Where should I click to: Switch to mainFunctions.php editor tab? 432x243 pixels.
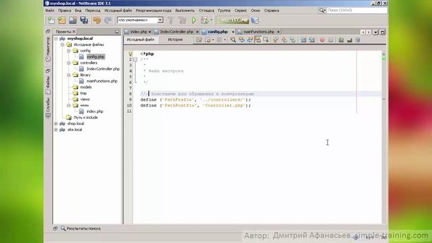click(x=259, y=32)
